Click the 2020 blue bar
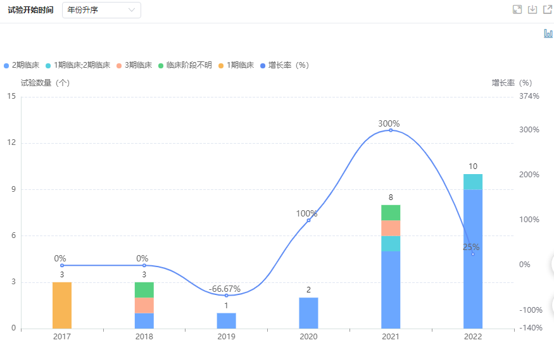Viewport: 554px width, 345px height. [308, 313]
